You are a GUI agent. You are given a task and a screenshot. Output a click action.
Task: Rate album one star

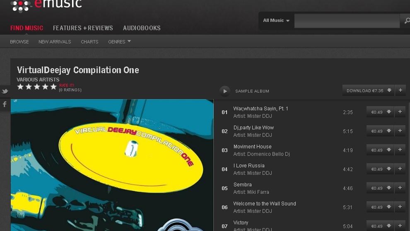coord(20,87)
